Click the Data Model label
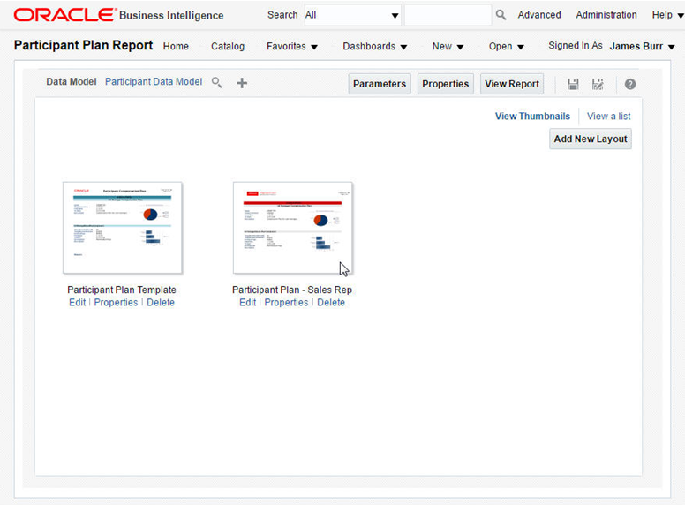 coord(72,82)
